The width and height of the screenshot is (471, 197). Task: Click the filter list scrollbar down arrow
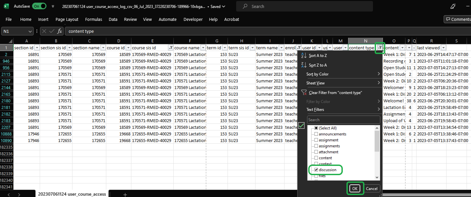pyautogui.click(x=377, y=177)
